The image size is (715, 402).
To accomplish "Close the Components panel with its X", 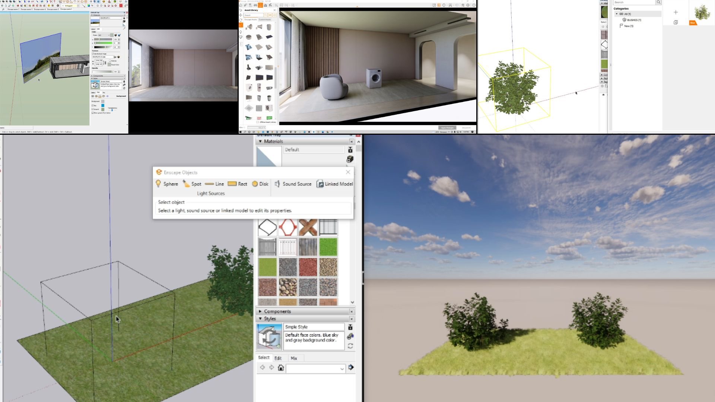I will coord(351,311).
